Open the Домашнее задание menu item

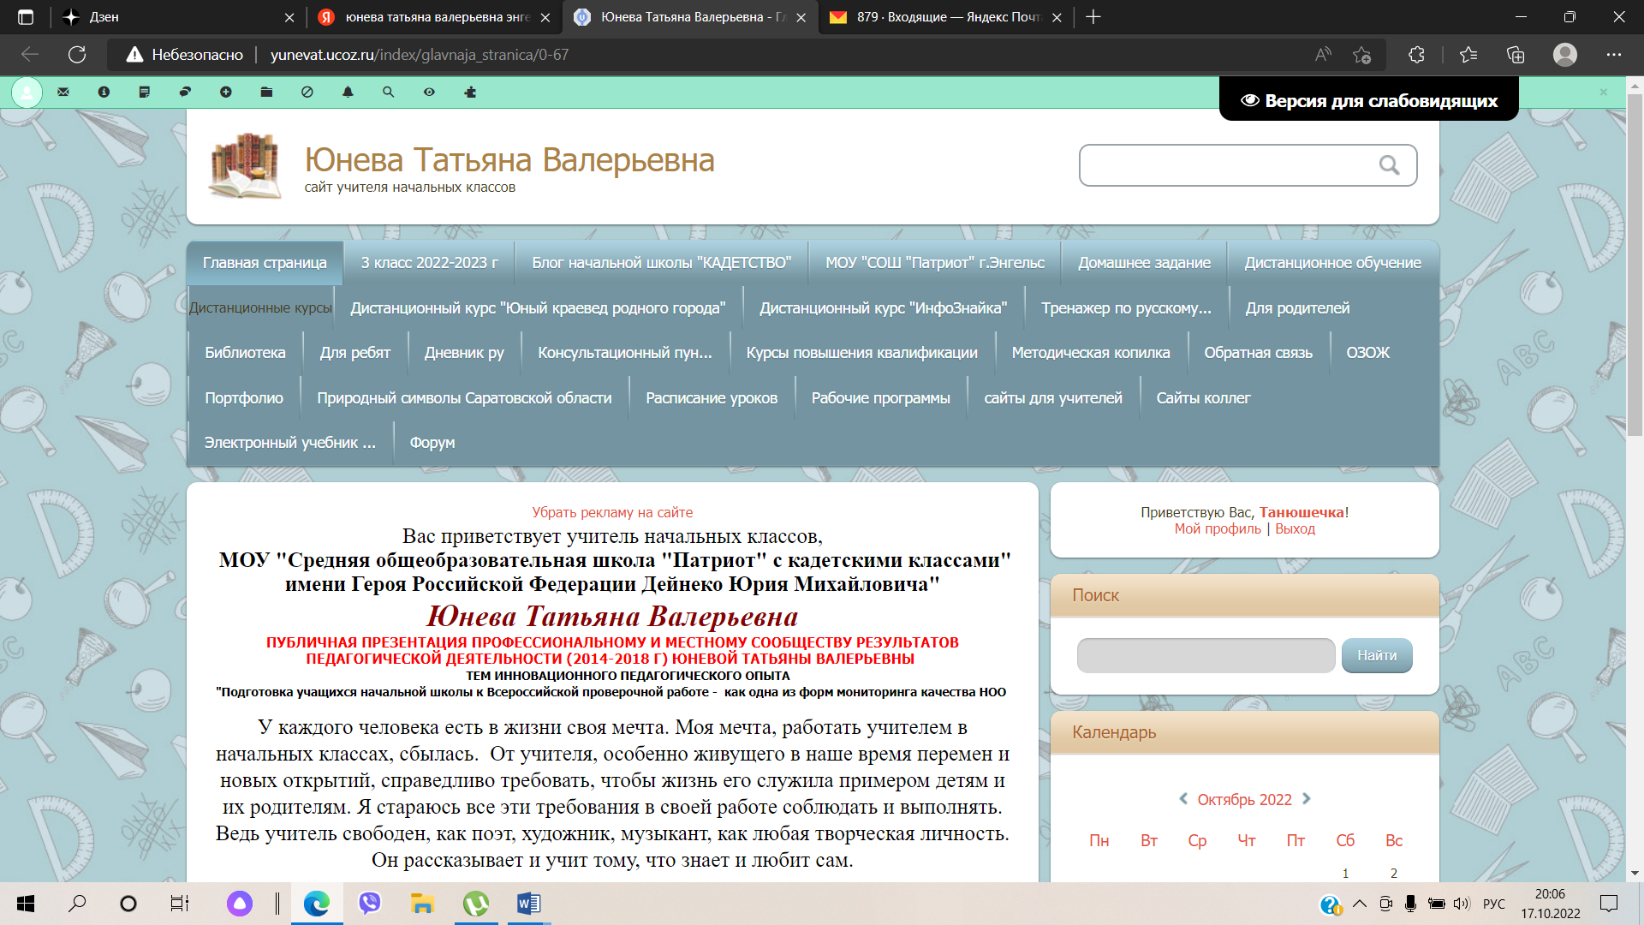[x=1144, y=263]
